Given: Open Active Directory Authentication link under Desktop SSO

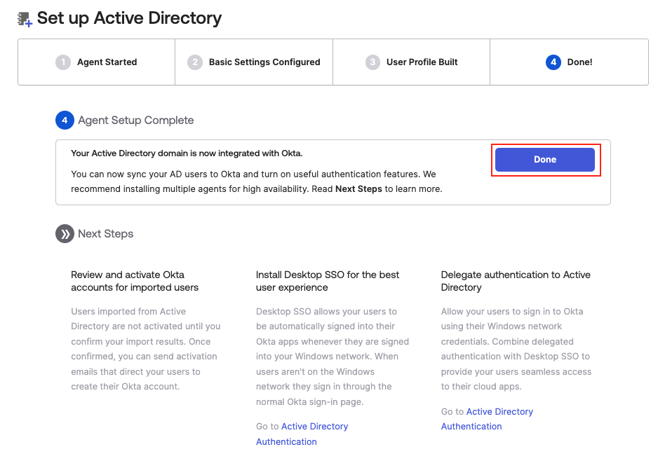Looking at the screenshot, I should 302,434.
